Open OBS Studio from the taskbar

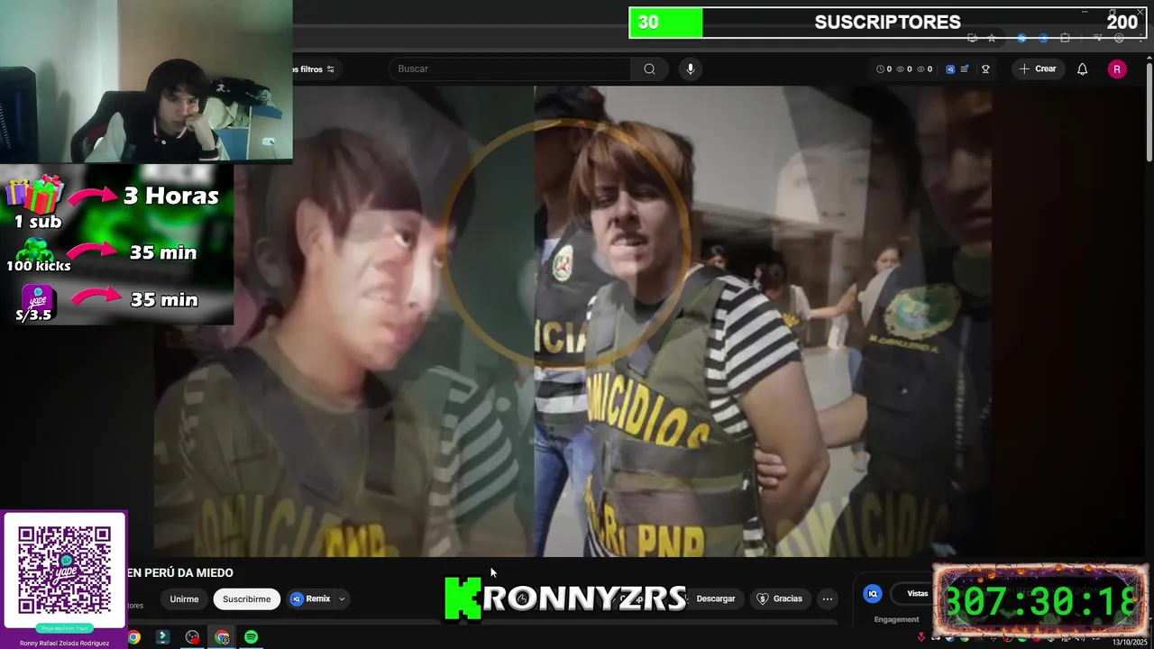(192, 637)
